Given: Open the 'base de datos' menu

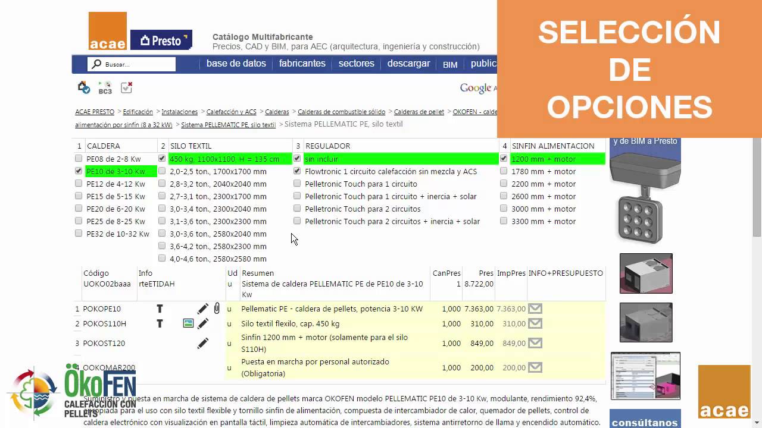Looking at the screenshot, I should (x=236, y=64).
